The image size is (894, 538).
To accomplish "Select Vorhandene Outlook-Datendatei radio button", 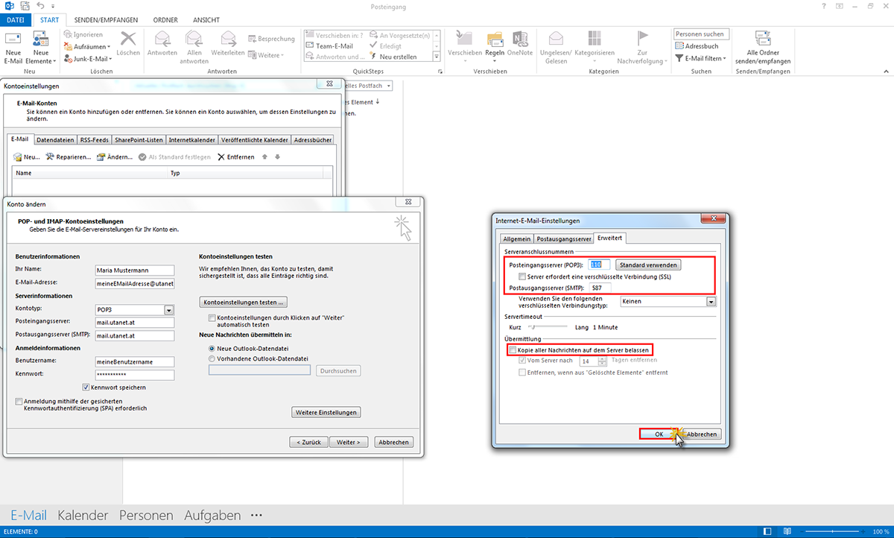I will [x=212, y=358].
